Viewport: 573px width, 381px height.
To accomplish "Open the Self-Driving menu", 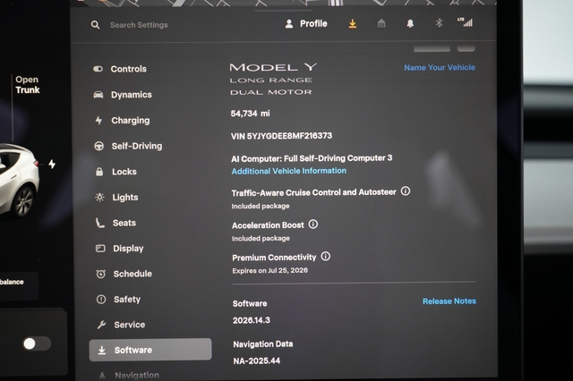I will (128, 146).
